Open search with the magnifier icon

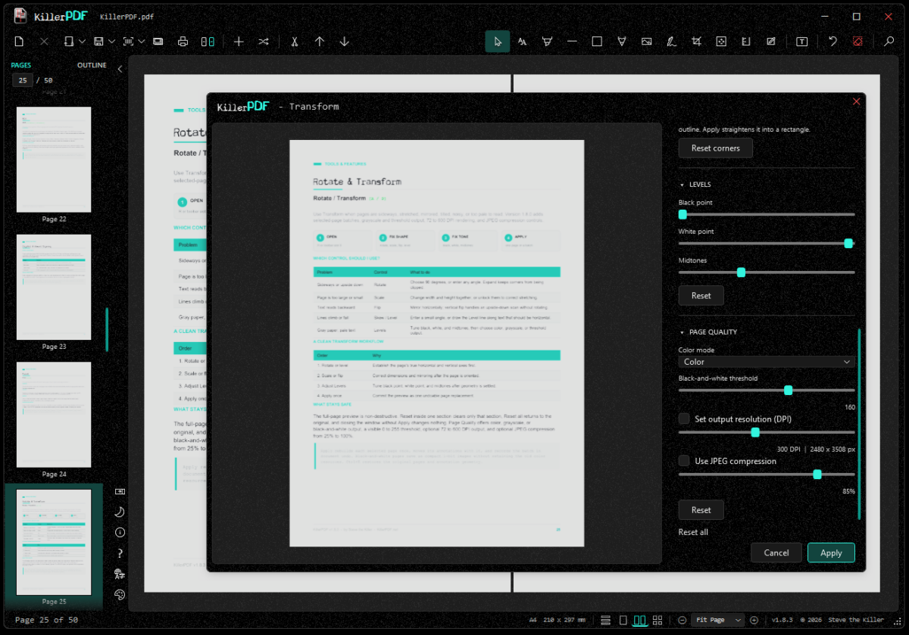(x=889, y=42)
